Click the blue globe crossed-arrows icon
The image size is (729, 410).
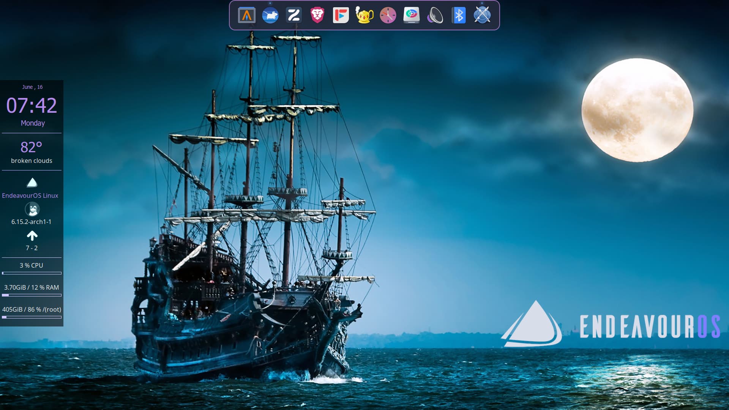point(482,16)
